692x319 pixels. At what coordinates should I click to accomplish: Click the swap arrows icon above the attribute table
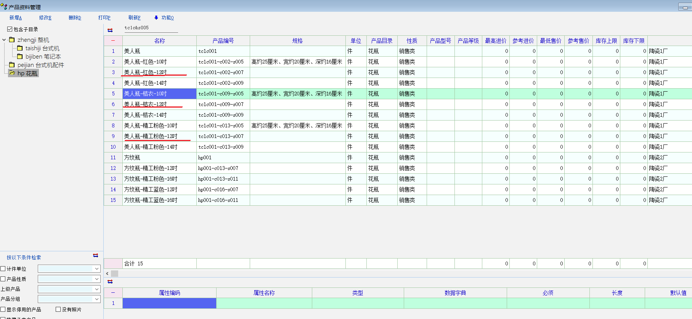coord(110,282)
